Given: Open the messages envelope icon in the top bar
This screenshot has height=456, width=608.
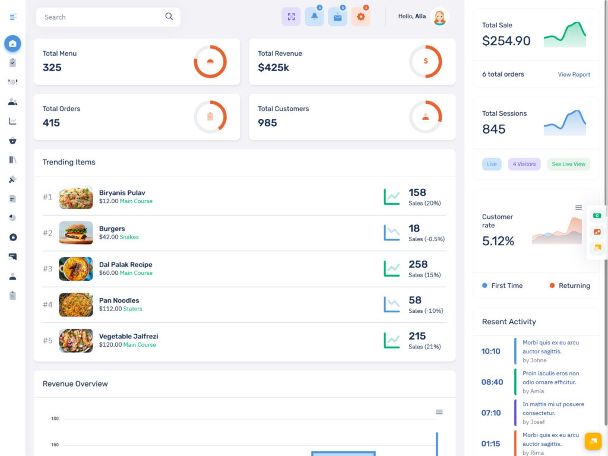Looking at the screenshot, I should pyautogui.click(x=337, y=16).
